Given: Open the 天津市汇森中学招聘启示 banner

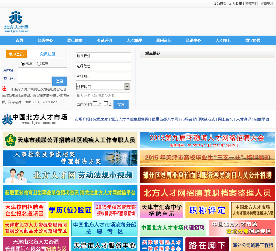Looking at the screenshot, I should [162, 210].
